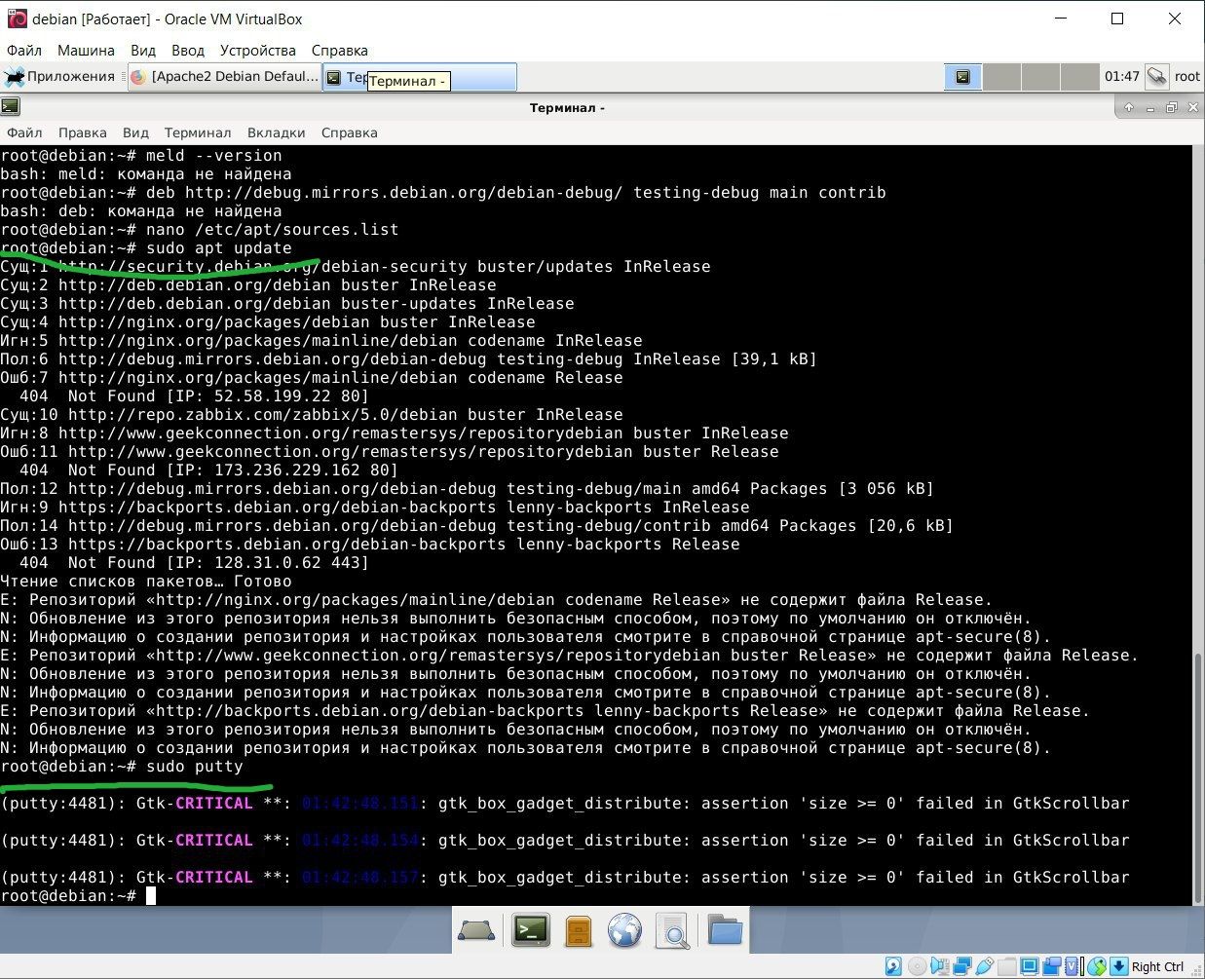Click the VirtualBox recording status icon
Viewport: 1205px width, 979px height.
click(1052, 966)
